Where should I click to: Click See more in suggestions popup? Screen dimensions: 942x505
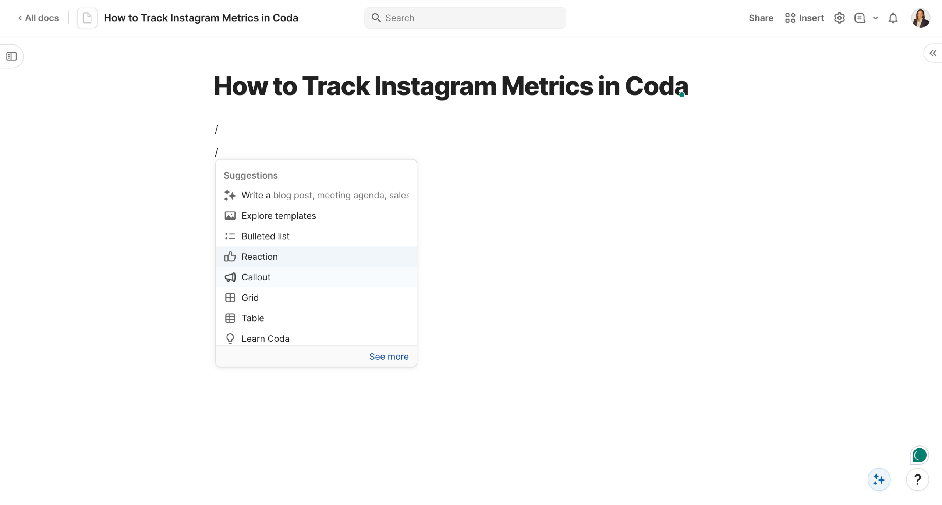tap(389, 356)
